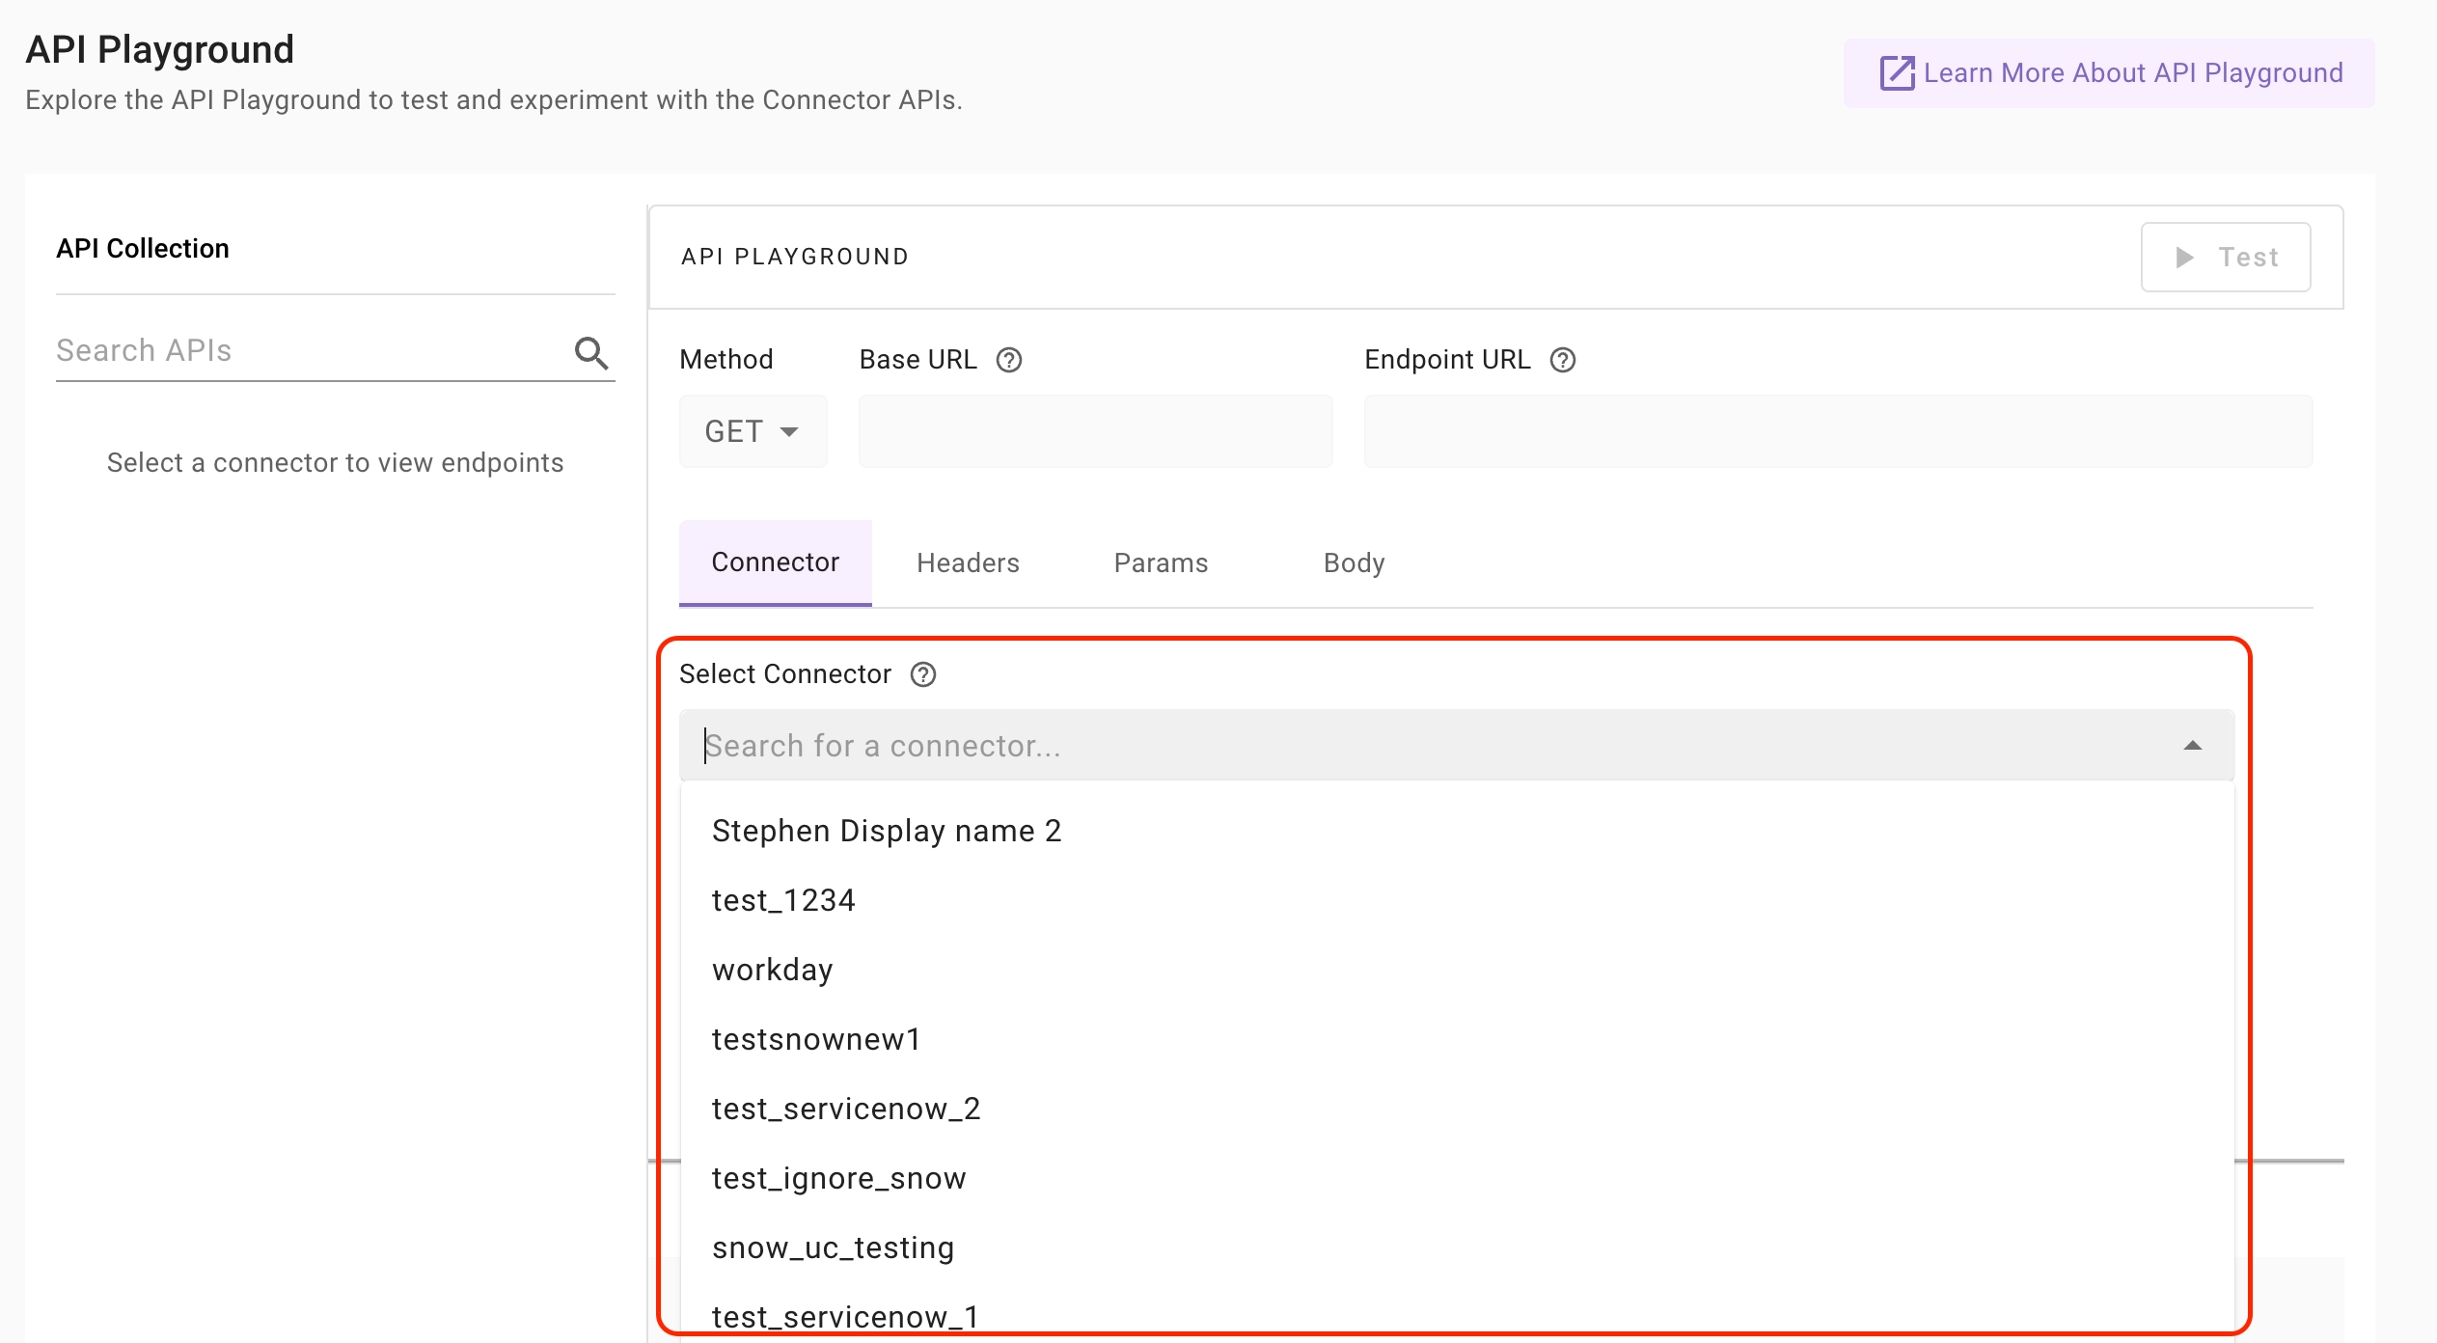Open the Body tab
Viewport: 2437px width, 1343px height.
pos(1354,563)
